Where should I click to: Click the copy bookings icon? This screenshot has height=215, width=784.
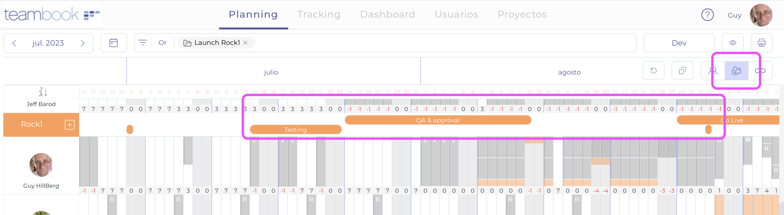[x=682, y=71]
